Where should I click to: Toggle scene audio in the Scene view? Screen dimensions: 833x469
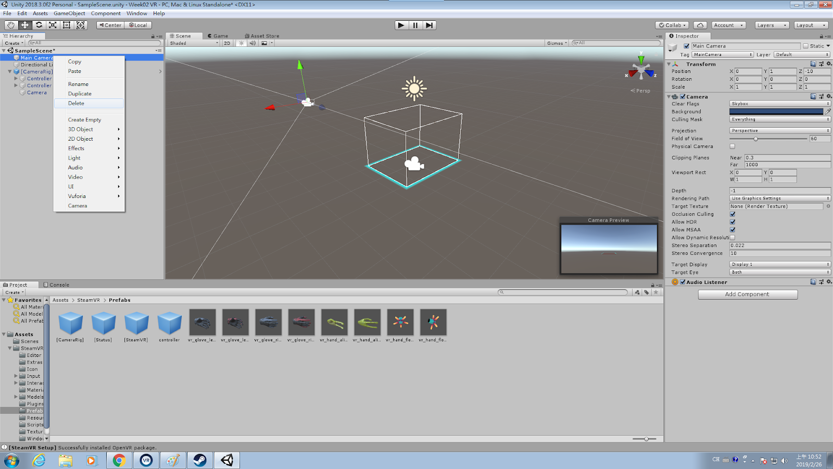tap(253, 43)
